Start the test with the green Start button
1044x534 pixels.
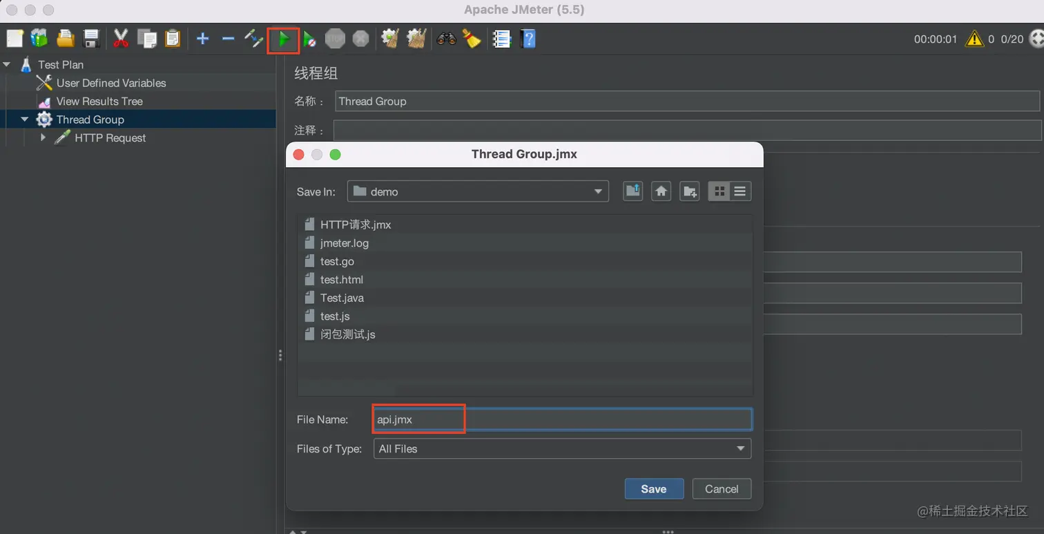tap(283, 39)
